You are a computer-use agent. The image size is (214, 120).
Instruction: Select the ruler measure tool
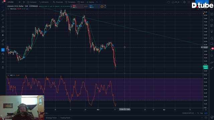3,40
